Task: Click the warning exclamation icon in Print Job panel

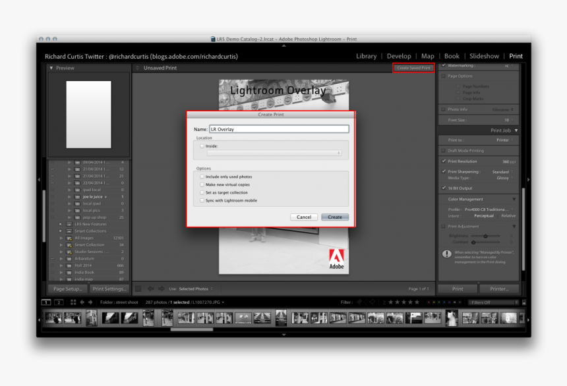Action: [446, 254]
